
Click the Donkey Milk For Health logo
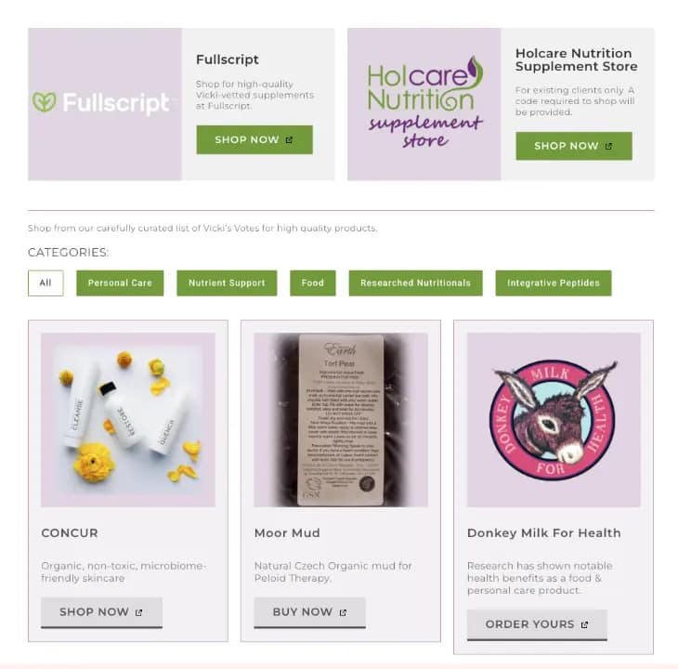(x=554, y=419)
